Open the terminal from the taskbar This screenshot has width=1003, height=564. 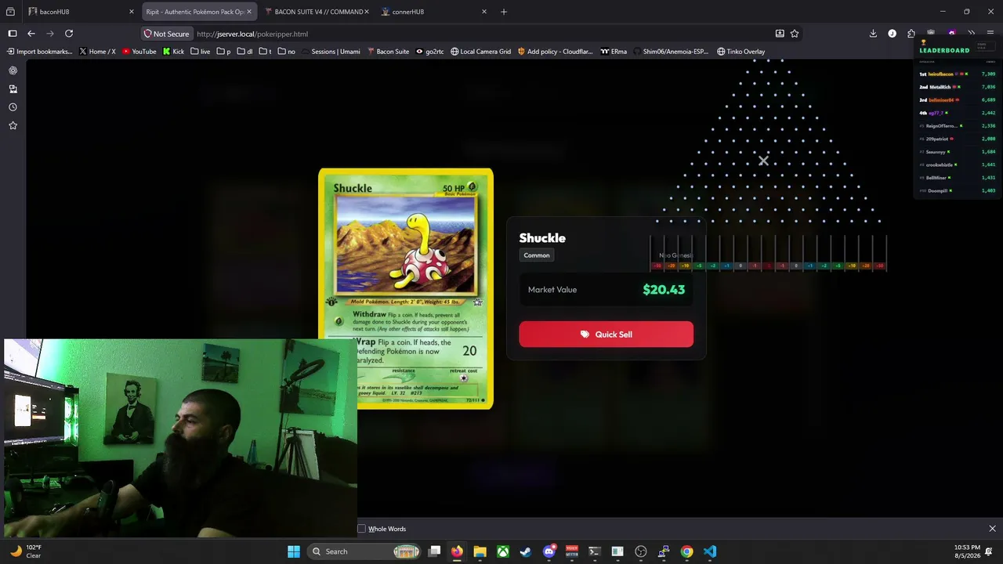595,551
